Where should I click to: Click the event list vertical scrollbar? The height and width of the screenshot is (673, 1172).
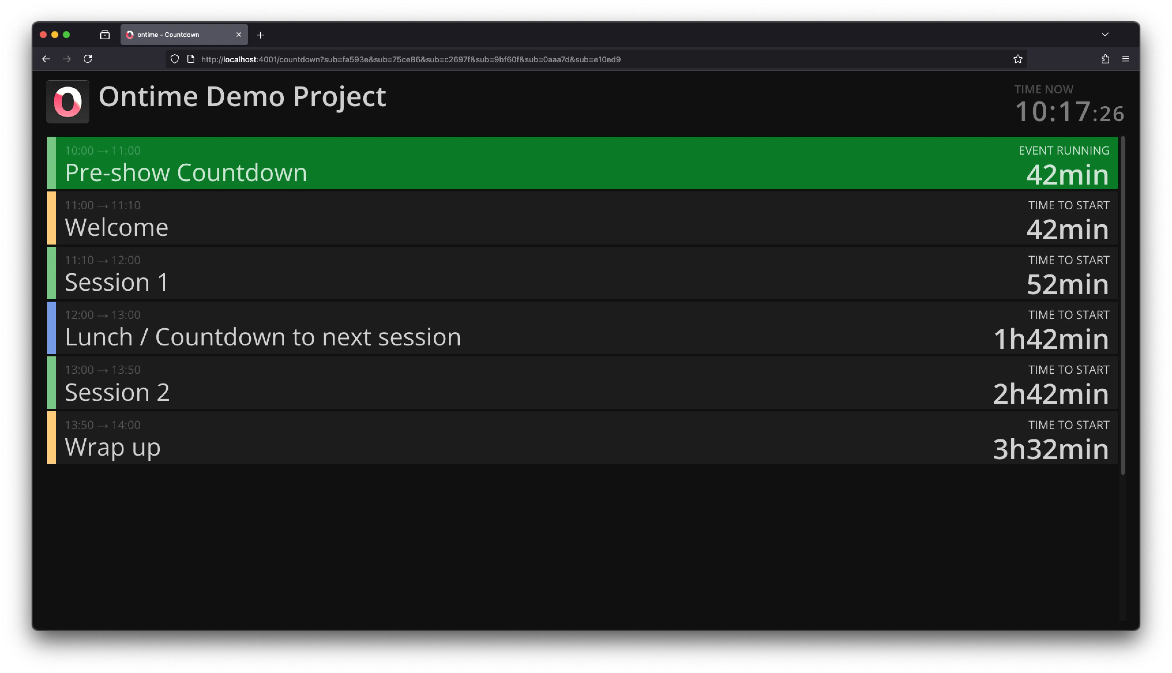click(x=1123, y=305)
